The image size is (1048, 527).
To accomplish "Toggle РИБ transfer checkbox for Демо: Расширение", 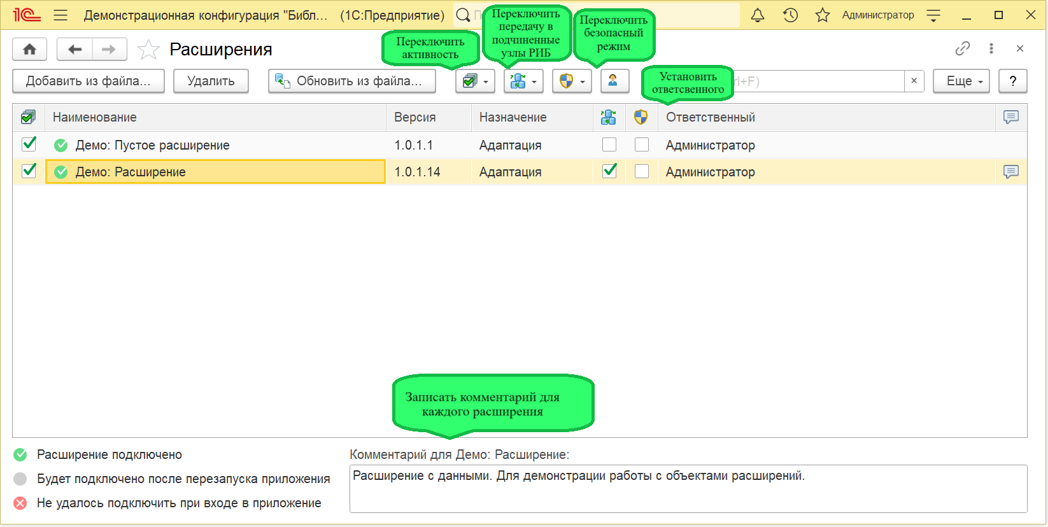I will 609,171.
